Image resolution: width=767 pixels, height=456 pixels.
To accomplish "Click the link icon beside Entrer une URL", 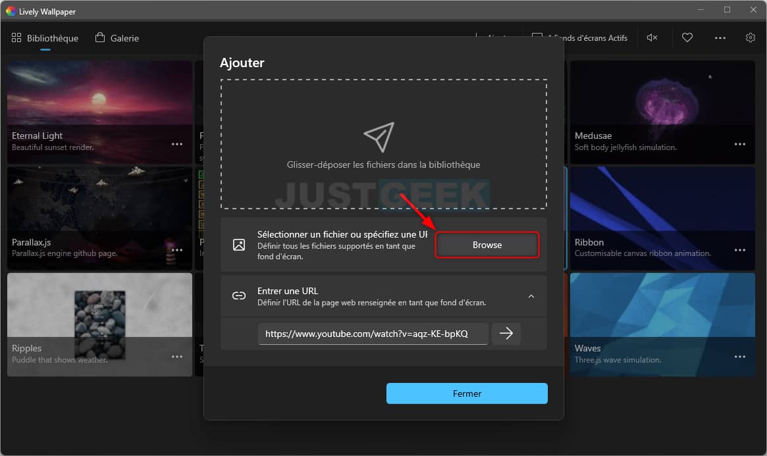I will pyautogui.click(x=239, y=295).
